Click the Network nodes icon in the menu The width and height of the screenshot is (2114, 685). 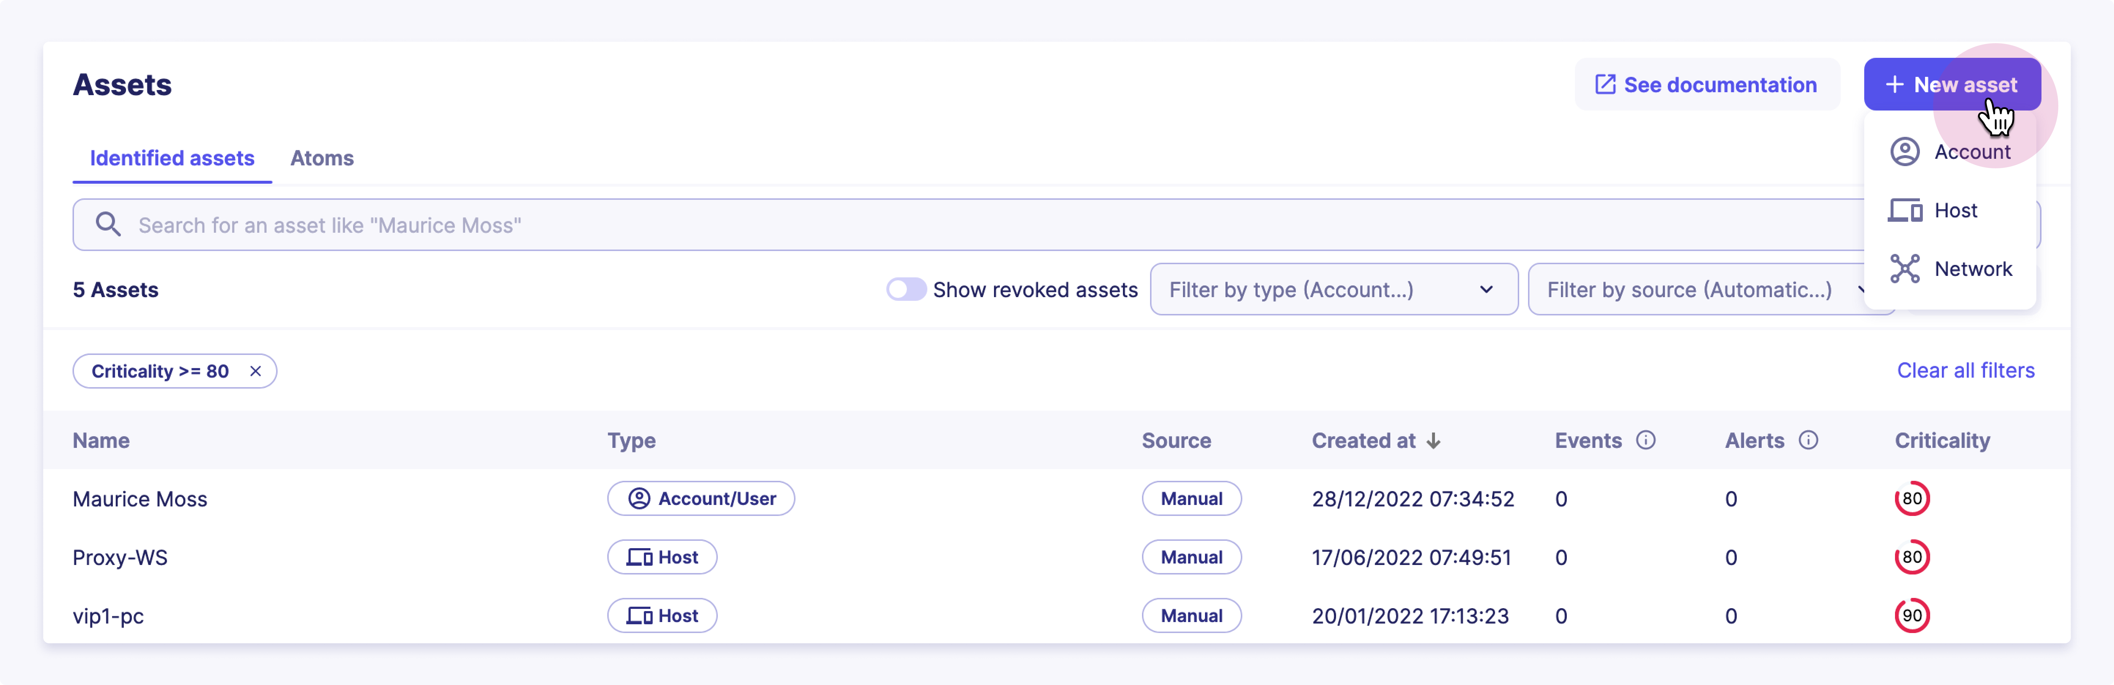[x=1906, y=268]
